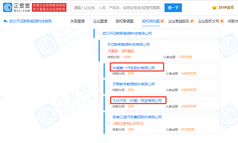Switch to the 关系图谱 tab

(x=77, y=21)
